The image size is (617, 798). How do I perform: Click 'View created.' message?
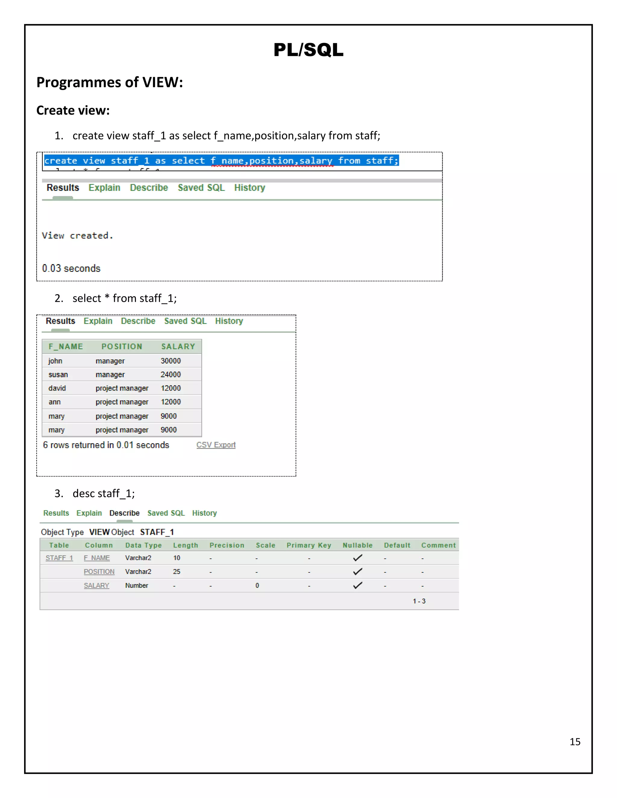click(x=77, y=236)
